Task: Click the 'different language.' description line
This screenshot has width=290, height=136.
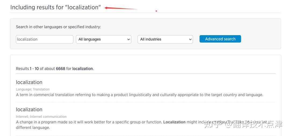Action: tap(33, 128)
